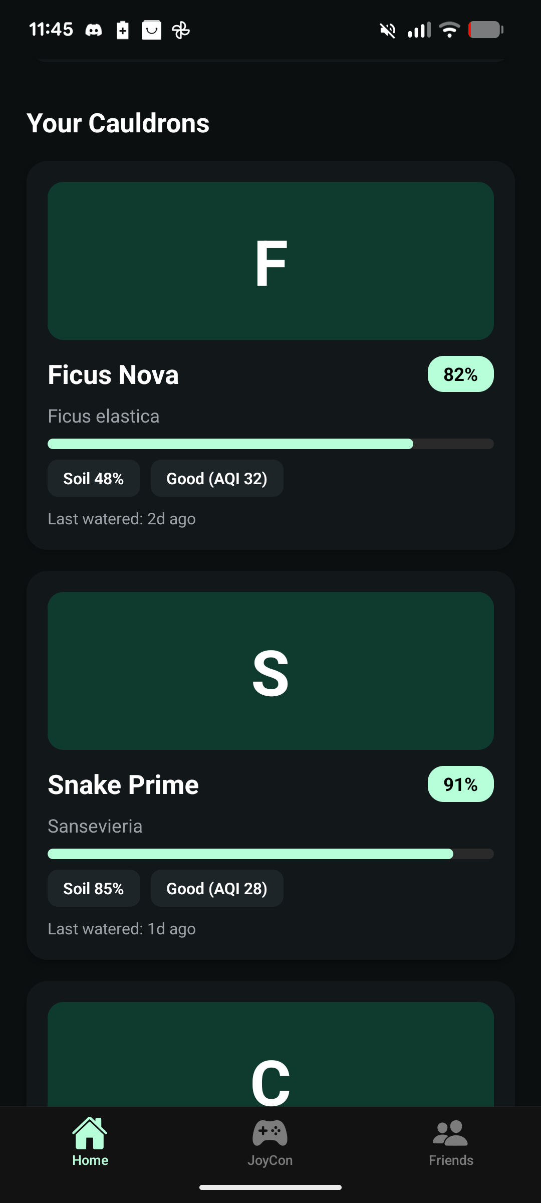Open the Ficus Nova F thumbnail

coord(270,261)
